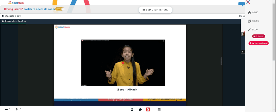This screenshot has height=112, width=276.
Task: Expand the camera options chevron
Action: pyautogui.click(x=10, y=109)
